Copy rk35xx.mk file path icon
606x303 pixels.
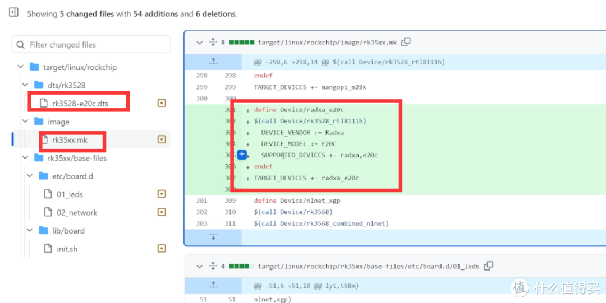click(406, 42)
